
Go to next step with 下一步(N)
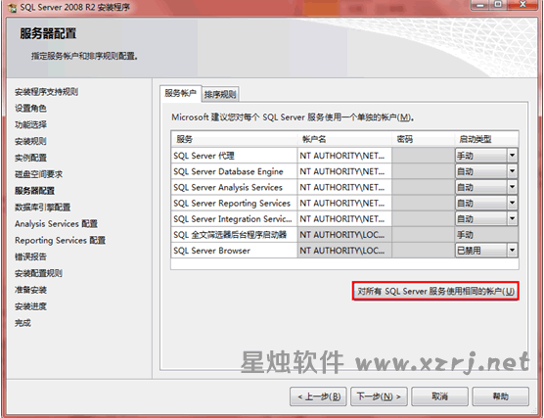click(x=379, y=396)
